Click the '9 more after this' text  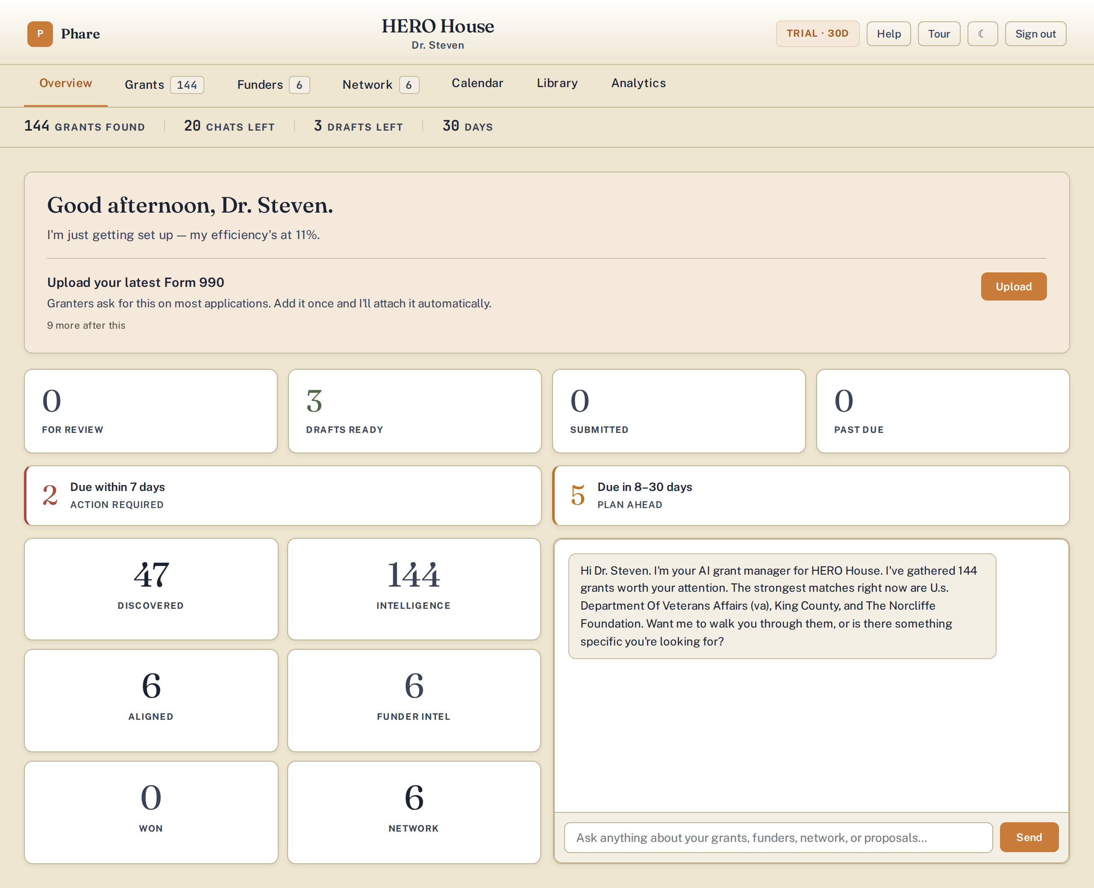86,325
